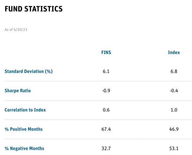Screen dimensions: 192x155
Task: Click the As of 6/30/23 date text
Action: click(16, 30)
